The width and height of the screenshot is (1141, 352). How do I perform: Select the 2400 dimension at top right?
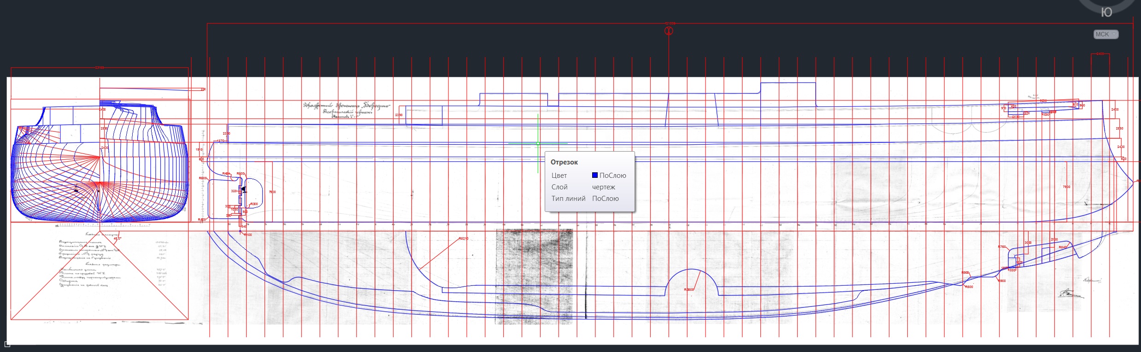click(x=1100, y=54)
